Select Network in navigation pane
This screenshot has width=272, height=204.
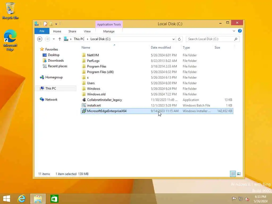[51, 100]
